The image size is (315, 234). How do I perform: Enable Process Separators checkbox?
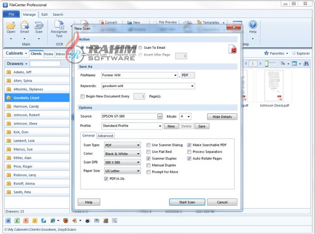tap(189, 152)
